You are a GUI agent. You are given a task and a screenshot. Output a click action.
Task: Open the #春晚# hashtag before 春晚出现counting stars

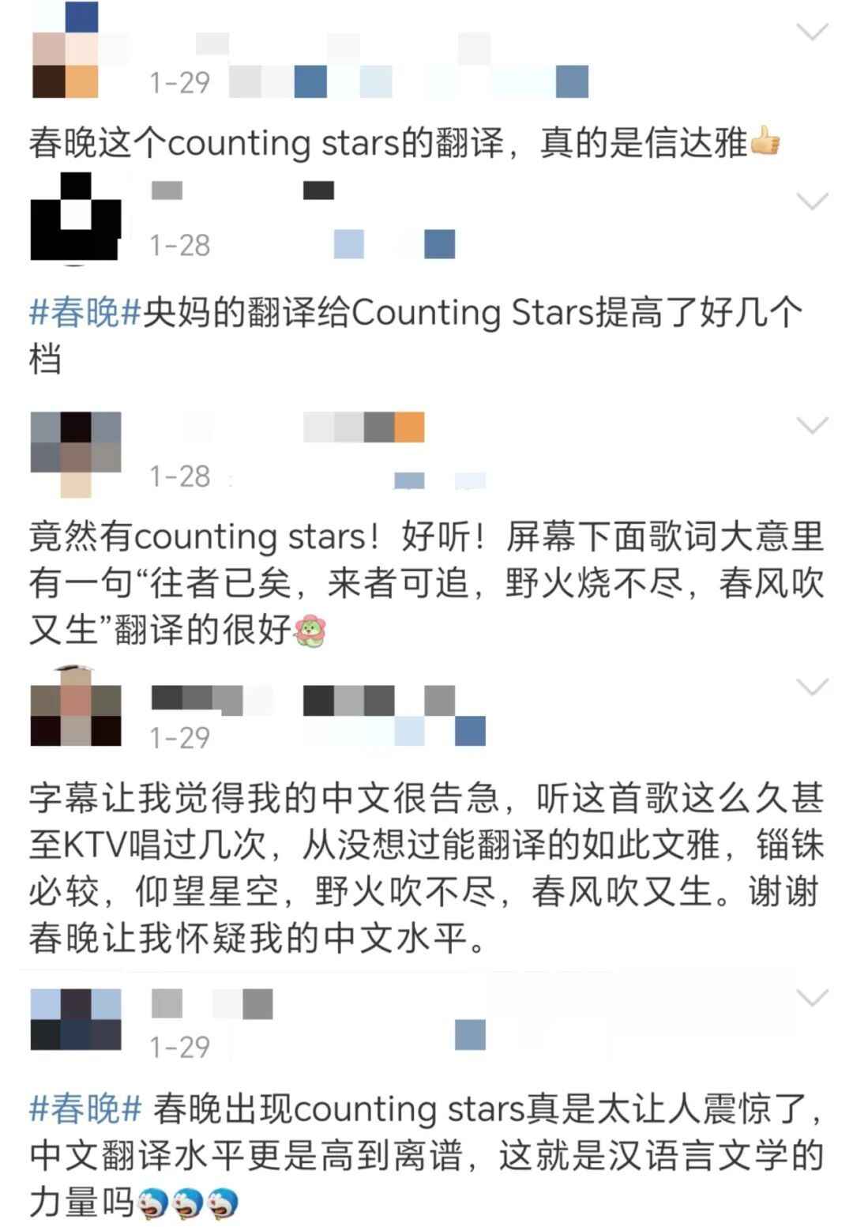coord(85,1109)
